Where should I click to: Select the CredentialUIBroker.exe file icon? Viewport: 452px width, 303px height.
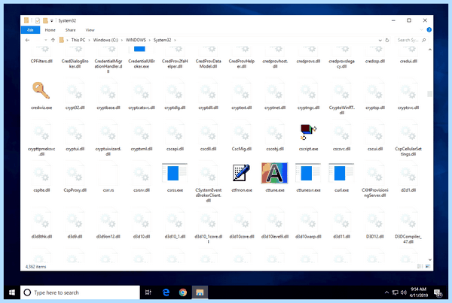point(141,50)
